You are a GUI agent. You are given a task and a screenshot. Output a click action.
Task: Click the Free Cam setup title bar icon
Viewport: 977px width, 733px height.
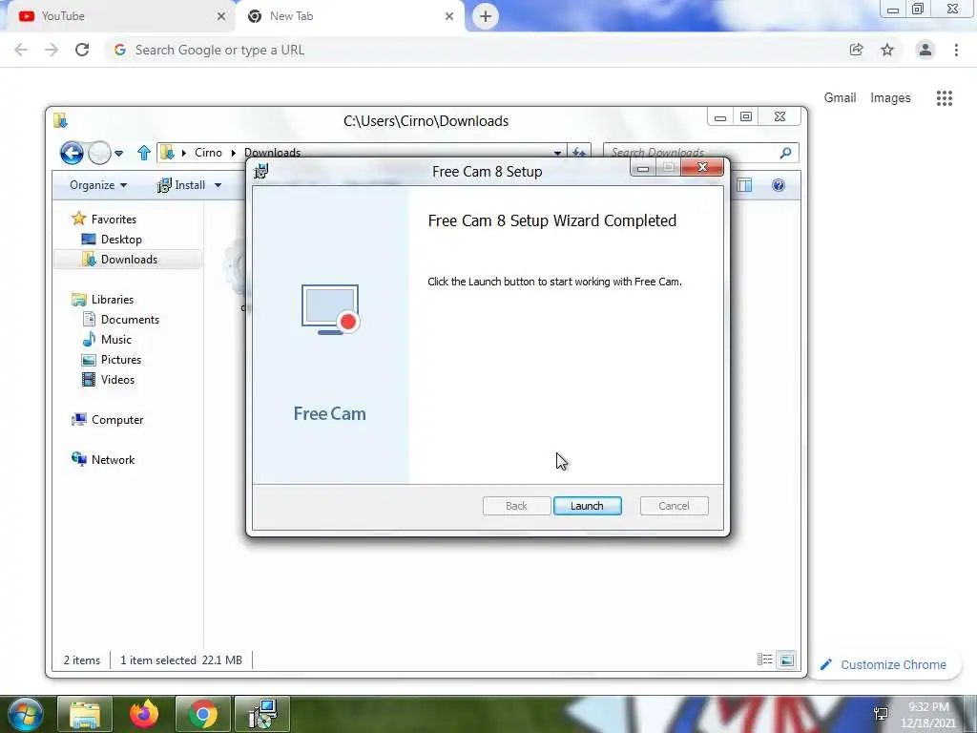tap(261, 171)
